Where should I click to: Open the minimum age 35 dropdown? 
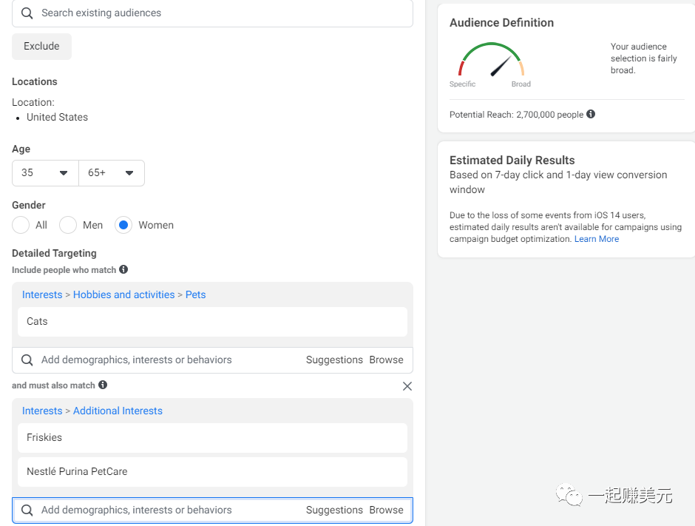click(45, 173)
